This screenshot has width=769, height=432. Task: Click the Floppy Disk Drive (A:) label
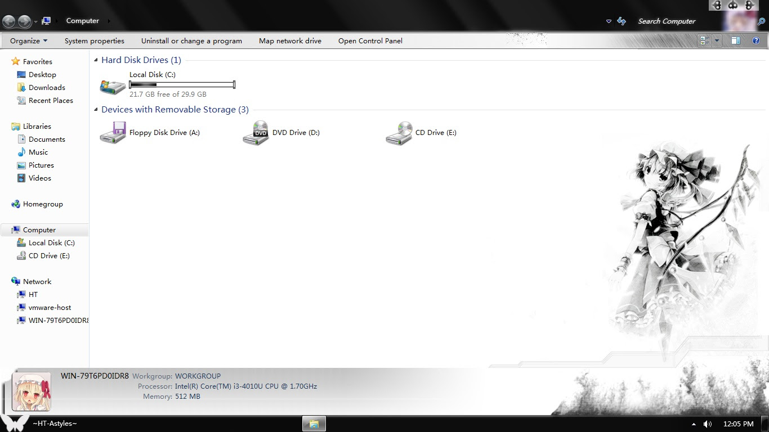164,132
